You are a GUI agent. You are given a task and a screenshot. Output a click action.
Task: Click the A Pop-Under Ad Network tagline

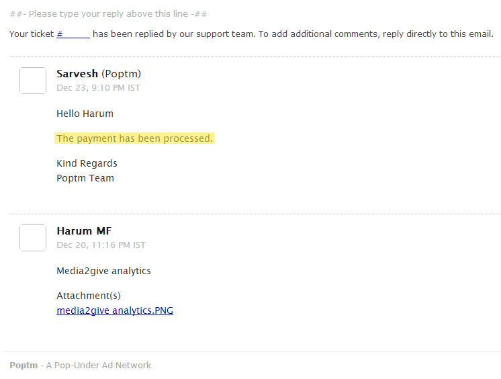tap(99, 366)
